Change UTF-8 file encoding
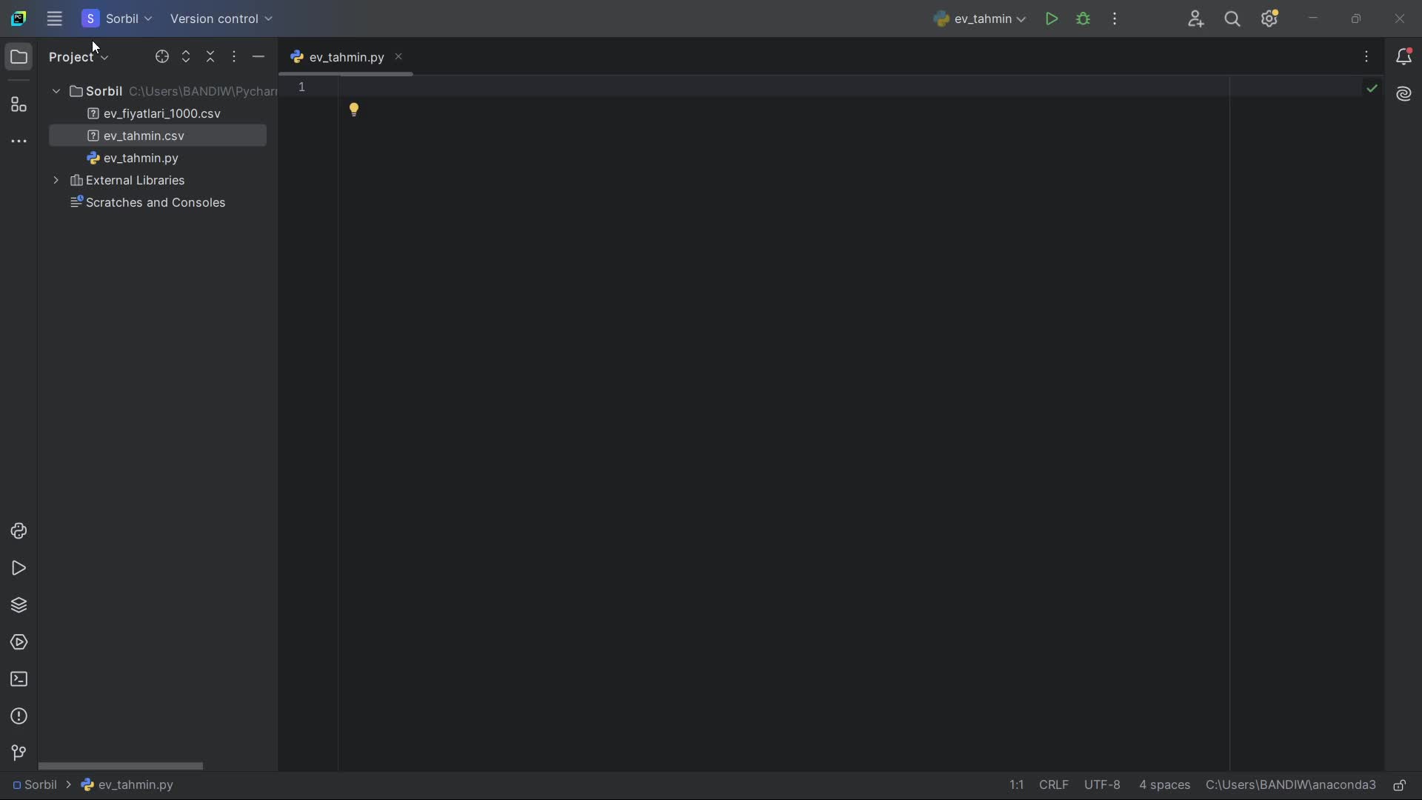Image resolution: width=1422 pixels, height=800 pixels. (1103, 785)
